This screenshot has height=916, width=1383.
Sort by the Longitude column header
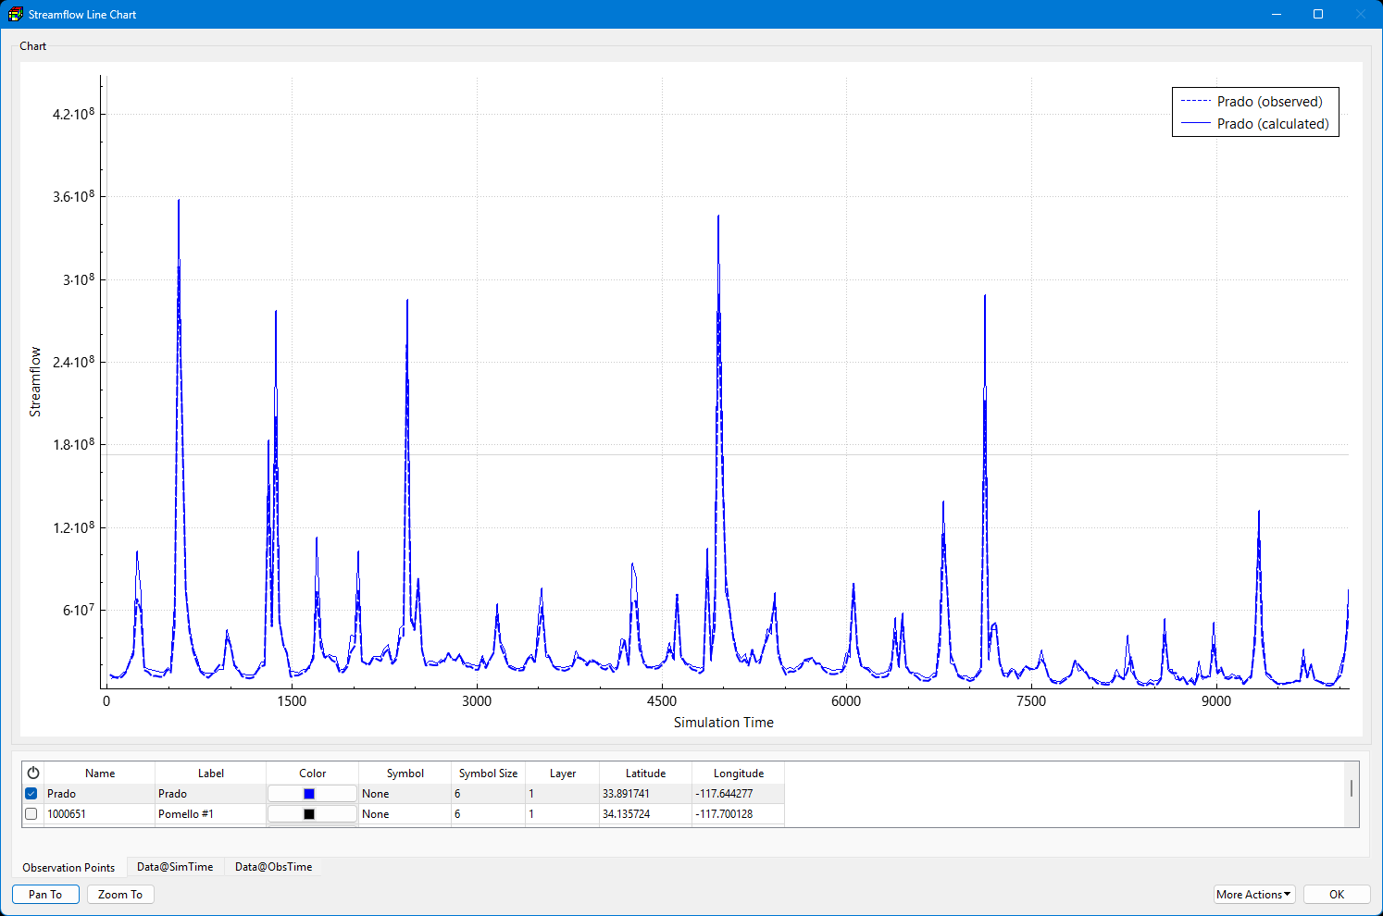[x=739, y=774]
